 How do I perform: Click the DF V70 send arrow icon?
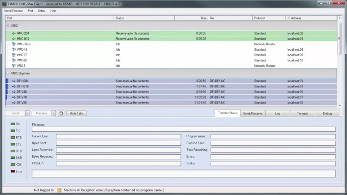pyautogui.click(x=14, y=97)
